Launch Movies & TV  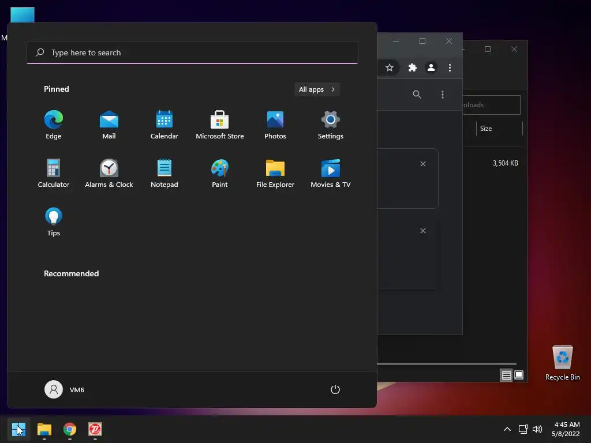[x=331, y=174]
